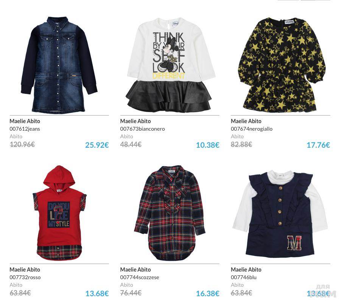Screen dimensions: 342x303
Task: Open the red hooded dress image
Action: click(x=59, y=213)
